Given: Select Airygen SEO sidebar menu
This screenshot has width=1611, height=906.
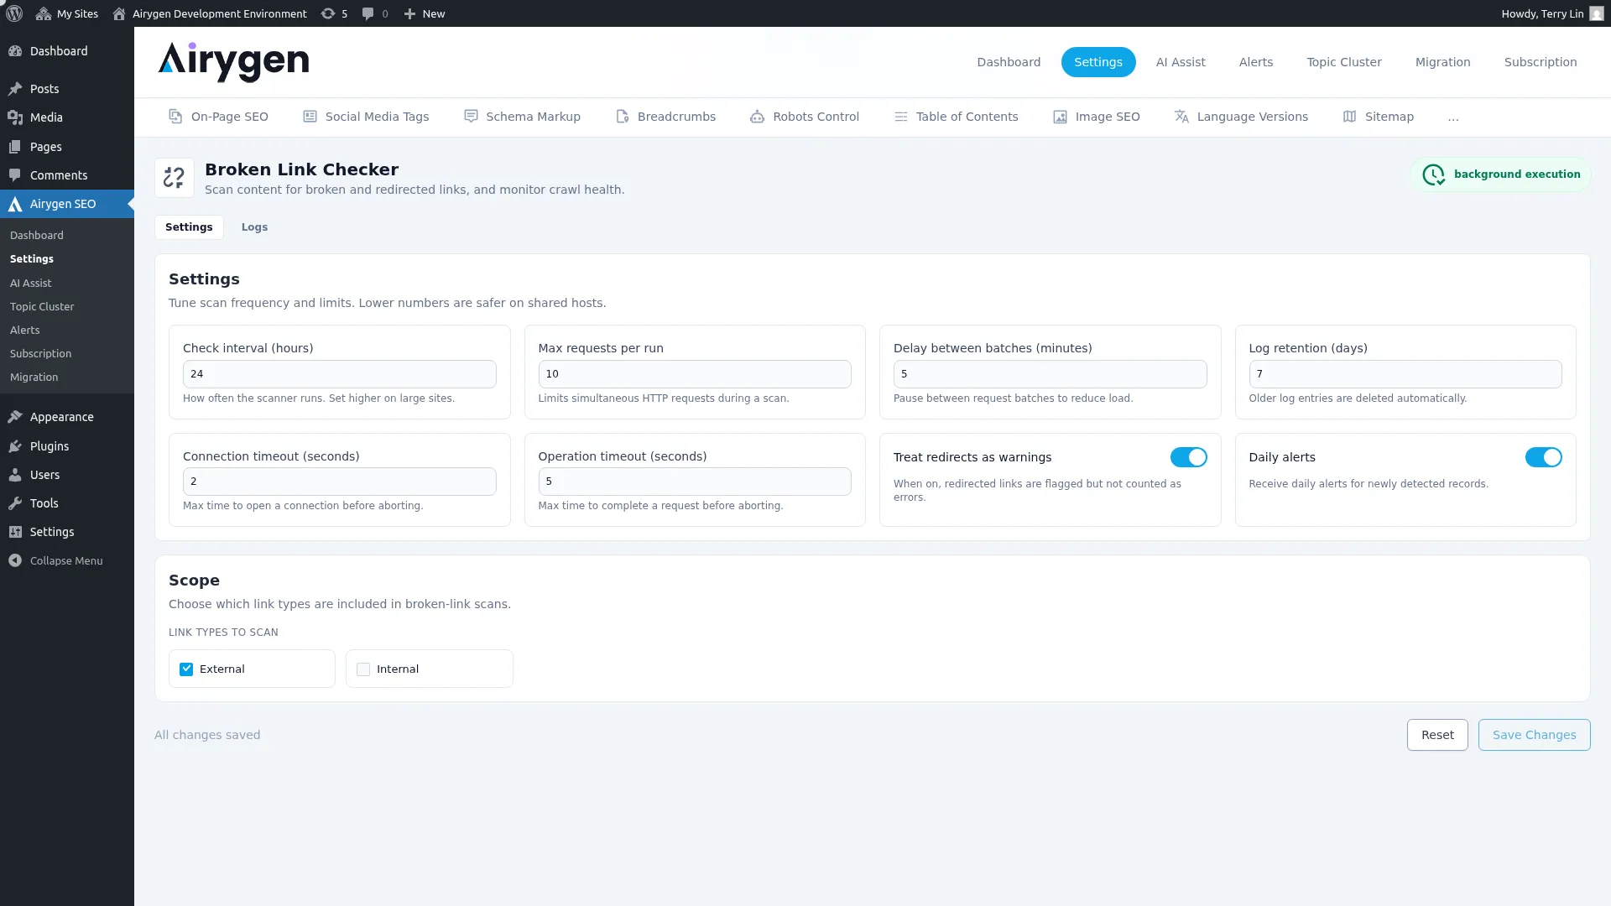Looking at the screenshot, I should (67, 204).
